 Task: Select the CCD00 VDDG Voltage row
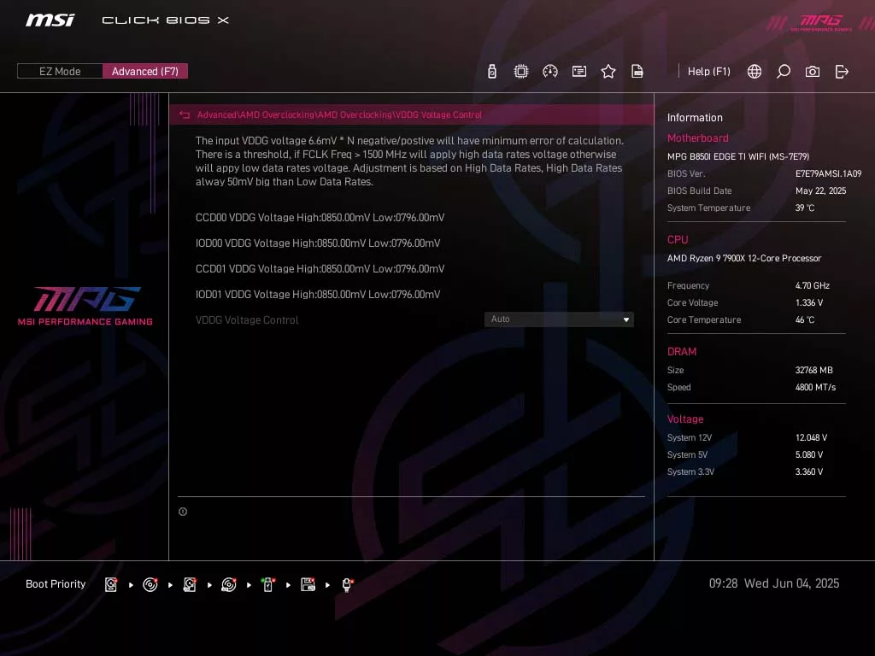320,218
